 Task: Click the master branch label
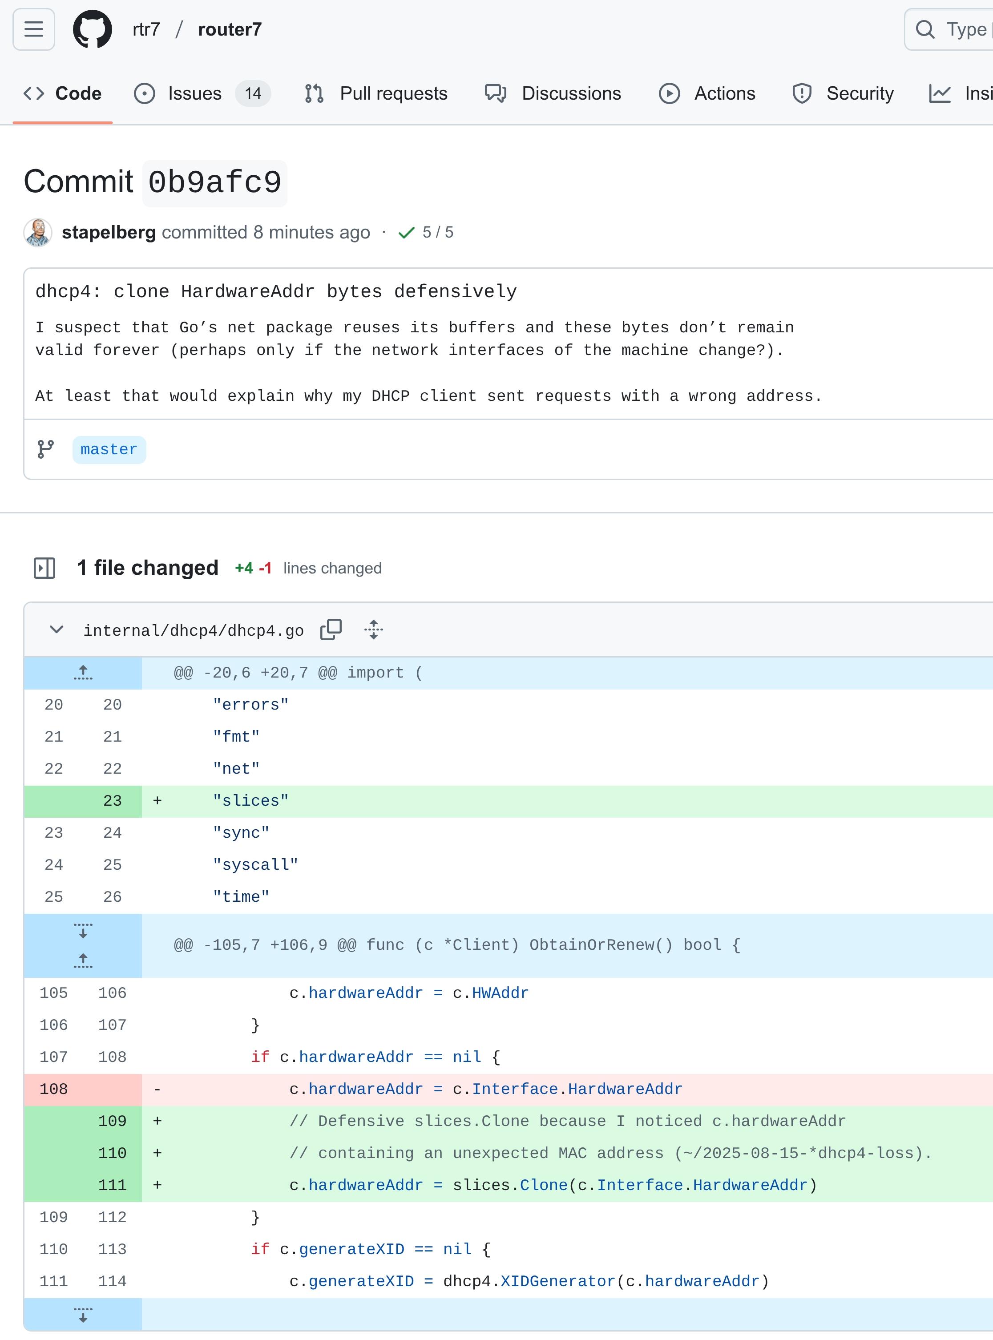[109, 450]
